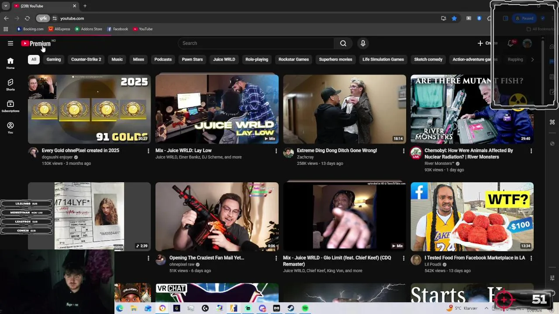Open Spotify from the taskbar

305,308
